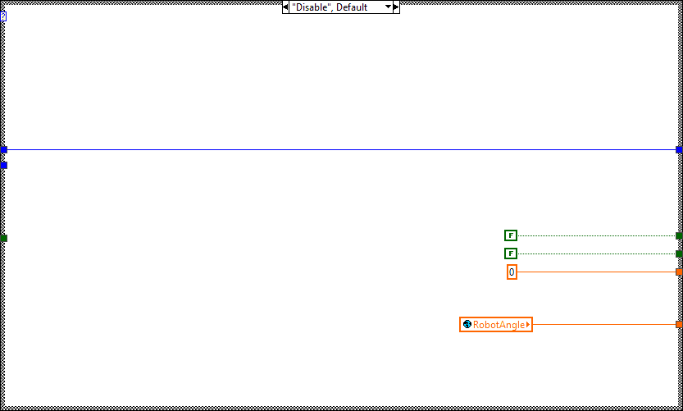Go to previous case with left arrow
Screen dimensions: 683x411
(286, 7)
